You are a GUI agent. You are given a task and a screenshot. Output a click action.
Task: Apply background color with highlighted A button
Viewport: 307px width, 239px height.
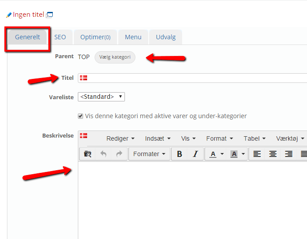tap(234, 154)
